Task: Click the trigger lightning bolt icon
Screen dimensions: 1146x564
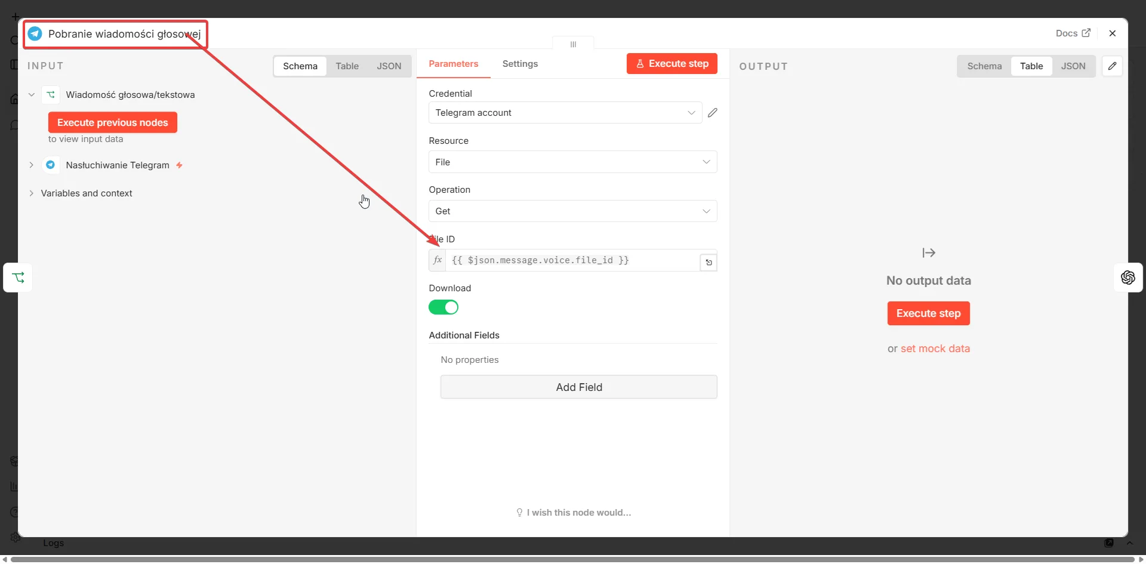Action: (179, 165)
